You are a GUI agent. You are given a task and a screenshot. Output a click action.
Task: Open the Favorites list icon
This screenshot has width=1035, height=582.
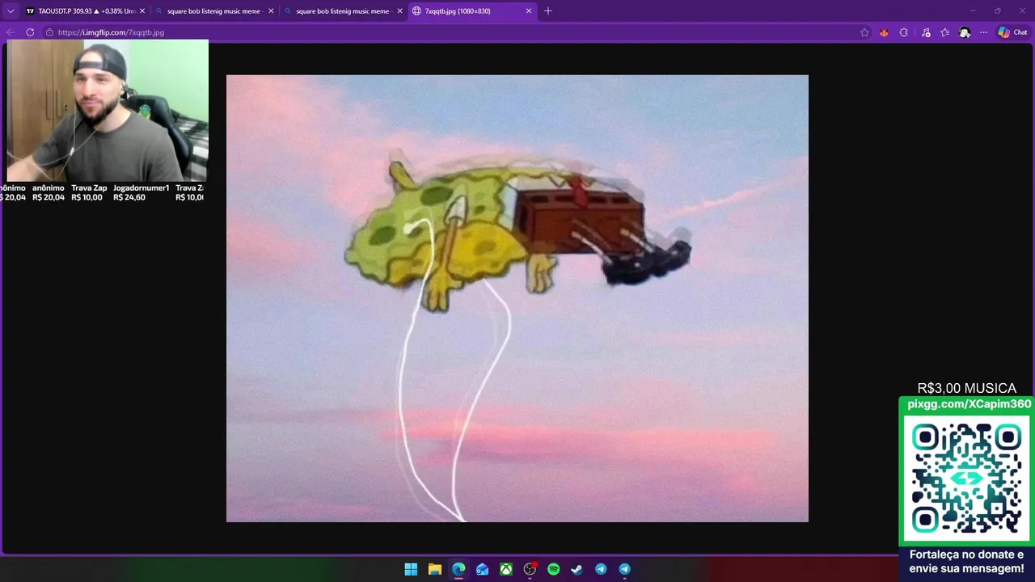point(944,32)
